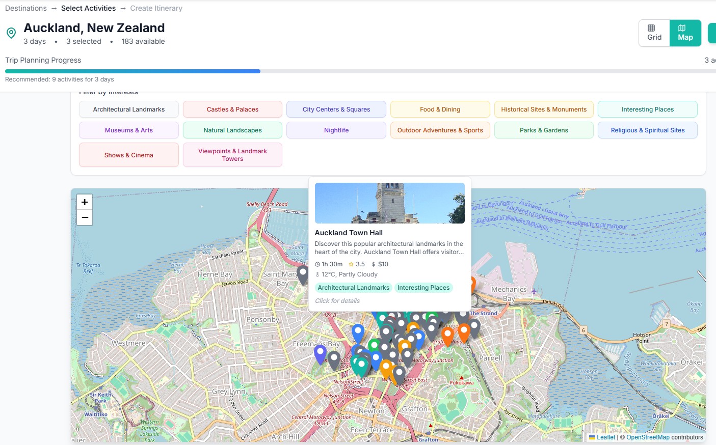The image size is (716, 445).
Task: Click the Ponsonby label on the map
Action: (262, 320)
